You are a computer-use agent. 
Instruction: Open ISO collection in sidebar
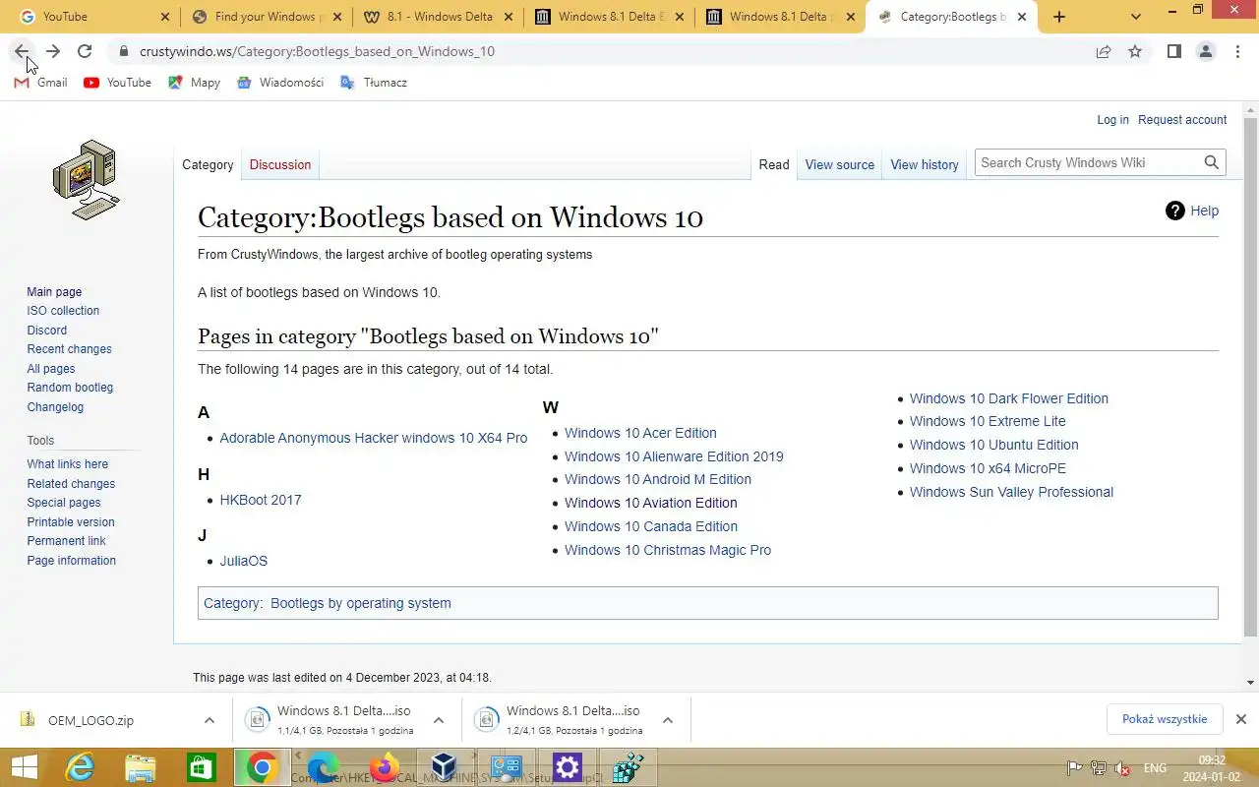tap(63, 311)
